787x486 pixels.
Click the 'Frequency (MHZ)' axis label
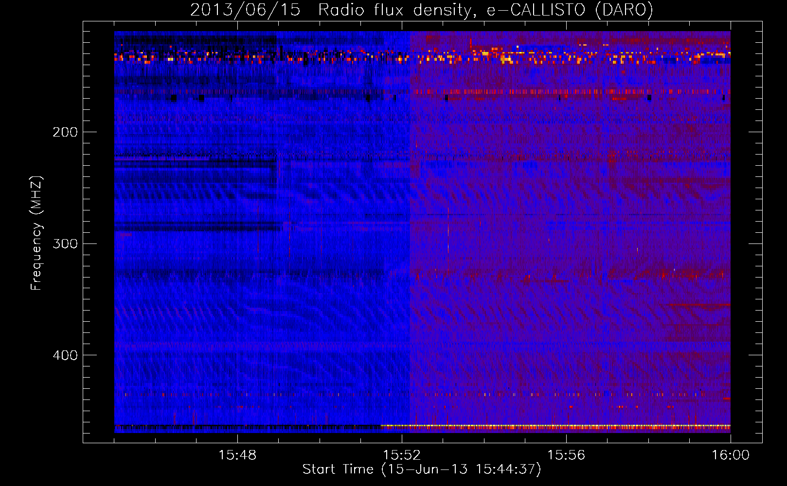point(36,233)
